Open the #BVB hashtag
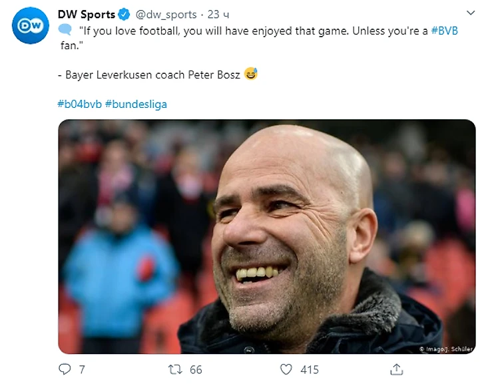Image resolution: width=486 pixels, height=384 pixels. (x=444, y=31)
